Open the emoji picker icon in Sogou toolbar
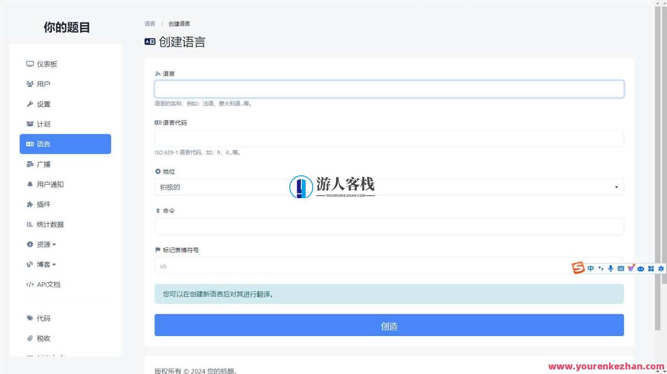 tap(631, 269)
